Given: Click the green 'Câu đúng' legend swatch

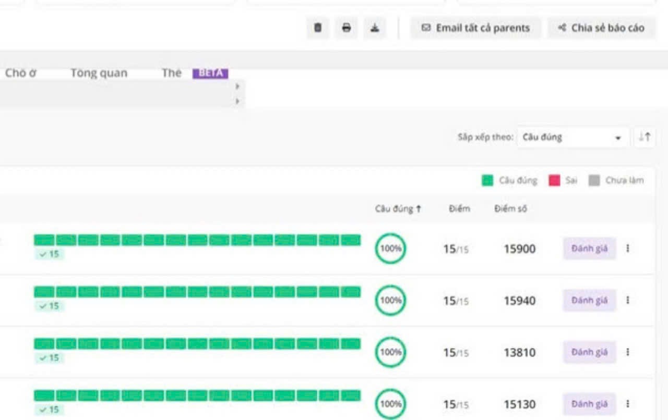Looking at the screenshot, I should tap(487, 181).
